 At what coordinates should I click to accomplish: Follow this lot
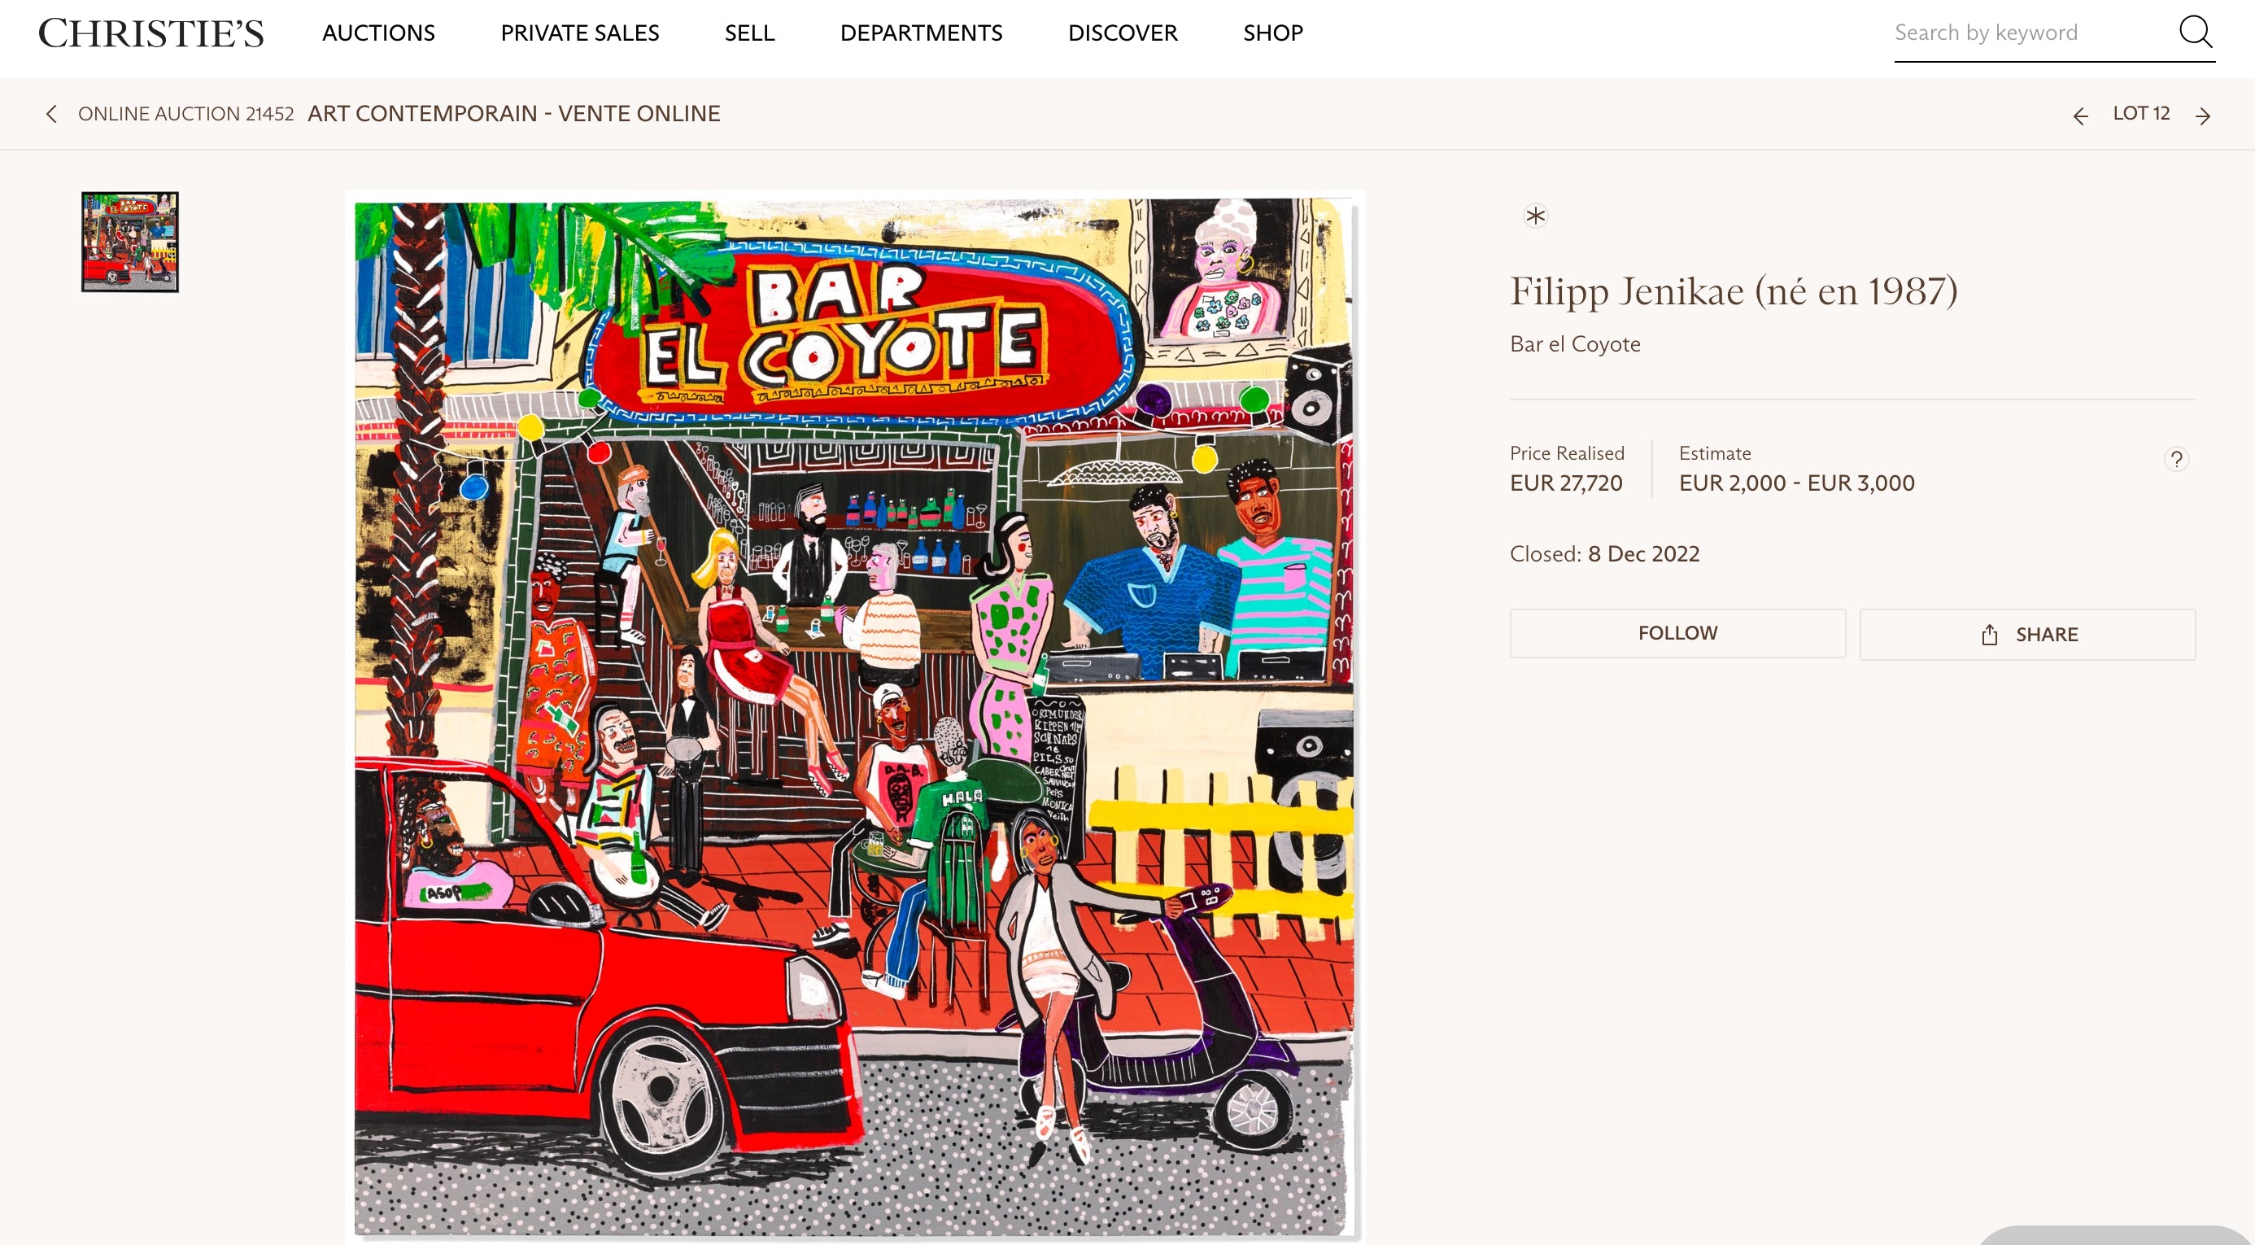[1677, 633]
